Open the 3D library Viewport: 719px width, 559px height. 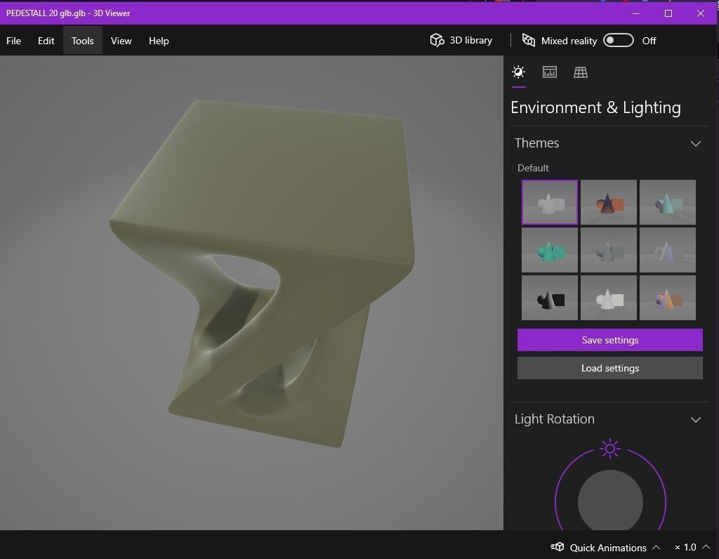(x=461, y=40)
